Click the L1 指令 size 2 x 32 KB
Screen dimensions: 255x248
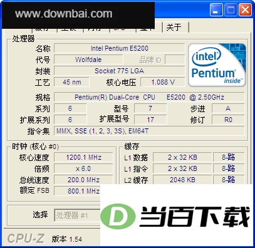click(182, 168)
